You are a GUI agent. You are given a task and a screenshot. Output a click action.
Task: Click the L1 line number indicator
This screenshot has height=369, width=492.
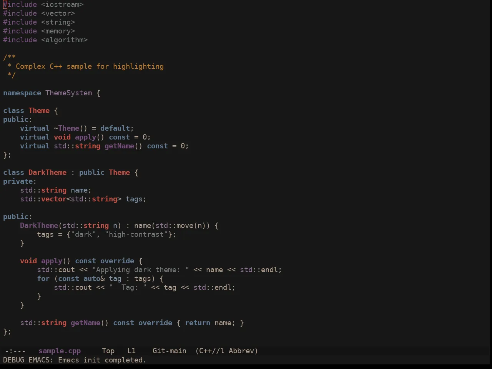(x=131, y=351)
